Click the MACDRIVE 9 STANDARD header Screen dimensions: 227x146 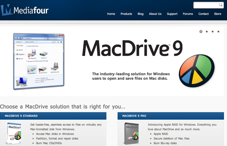pyautogui.click(x=53, y=116)
